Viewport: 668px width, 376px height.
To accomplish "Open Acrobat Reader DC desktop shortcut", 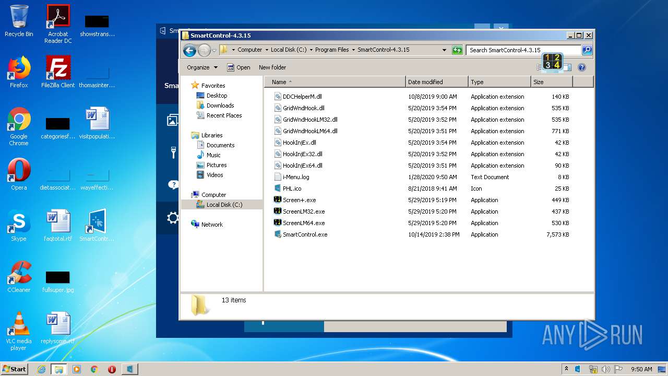I will click(58, 24).
